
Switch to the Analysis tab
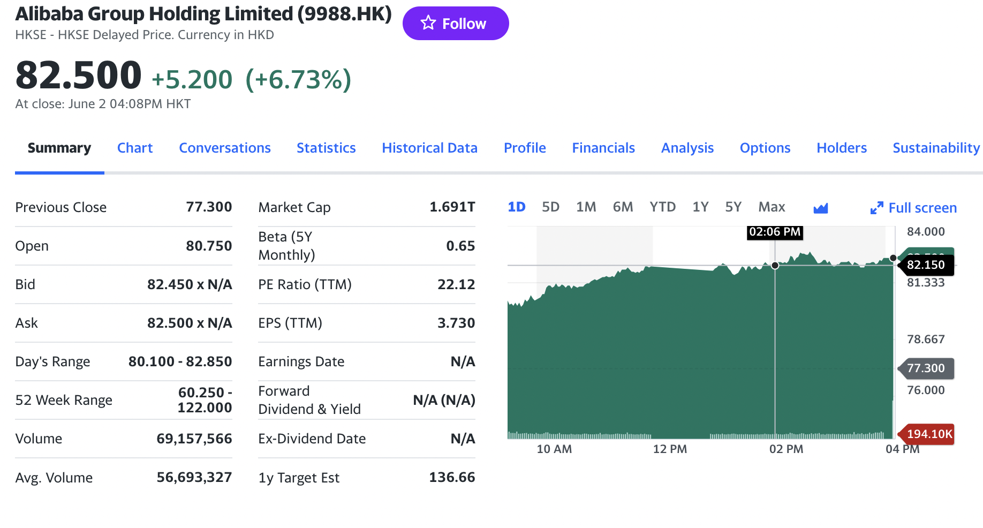click(687, 148)
